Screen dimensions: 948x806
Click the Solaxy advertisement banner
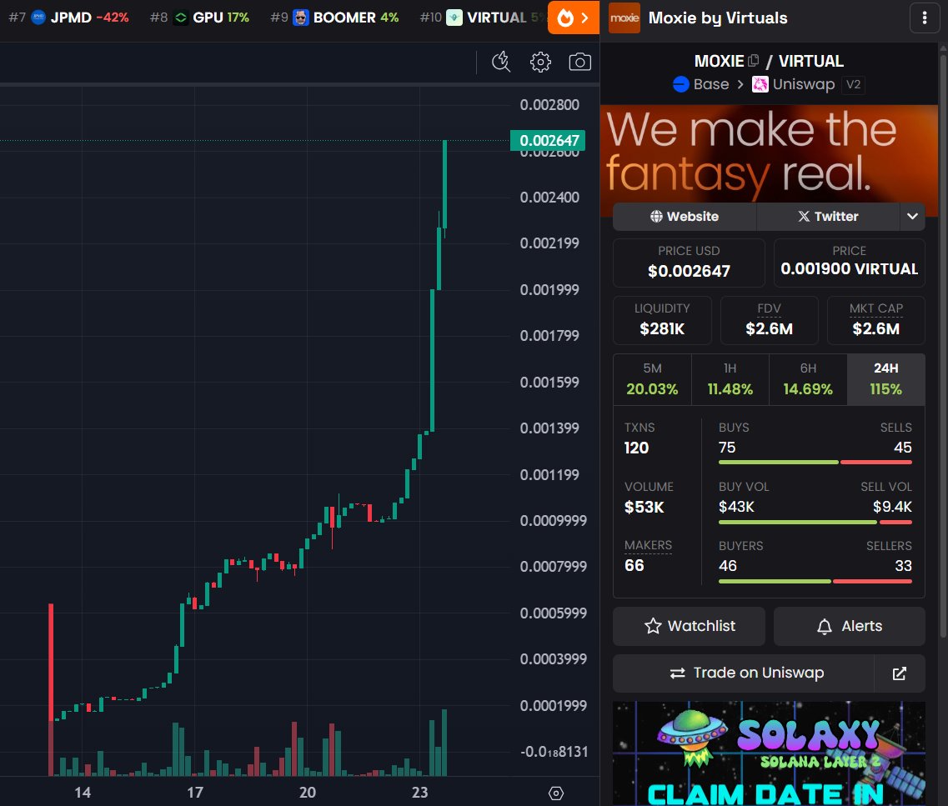pyautogui.click(x=769, y=753)
